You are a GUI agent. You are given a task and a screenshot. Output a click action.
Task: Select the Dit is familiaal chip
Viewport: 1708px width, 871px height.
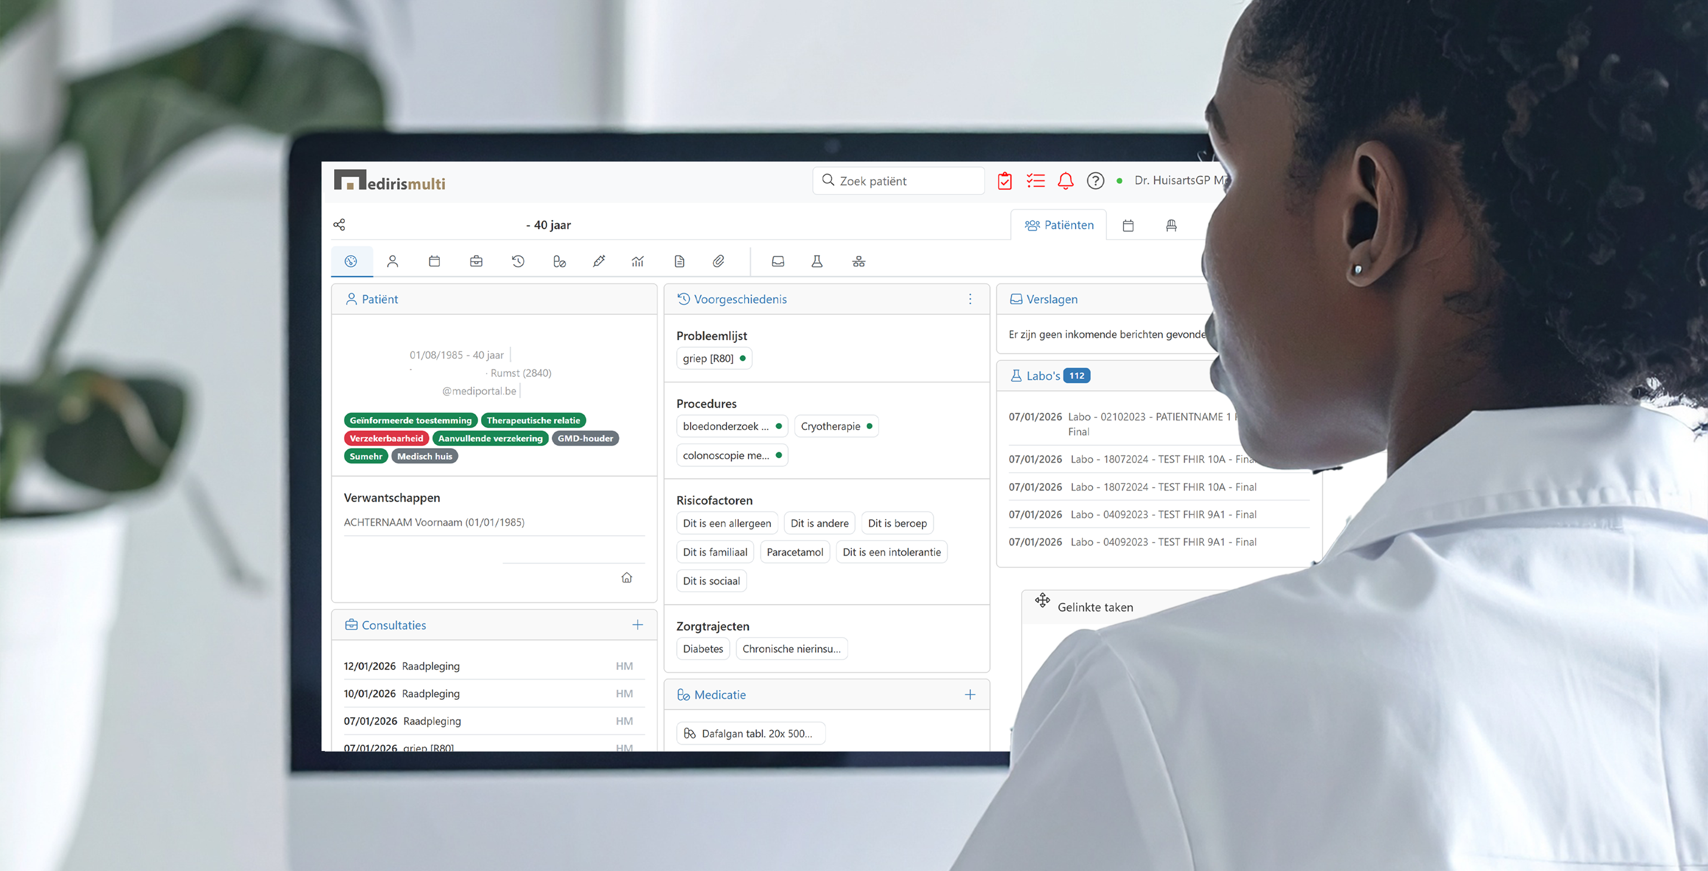[x=715, y=553]
